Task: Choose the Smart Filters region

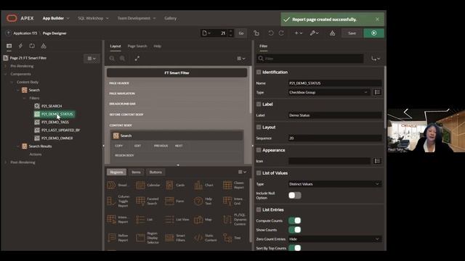Action: point(175,238)
